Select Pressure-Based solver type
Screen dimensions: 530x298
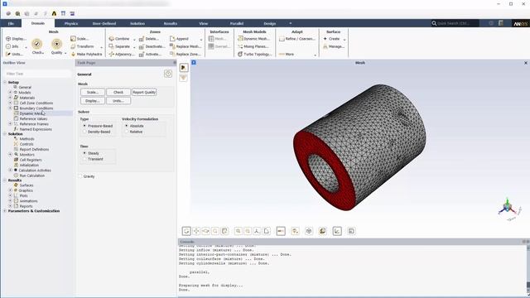pos(98,126)
